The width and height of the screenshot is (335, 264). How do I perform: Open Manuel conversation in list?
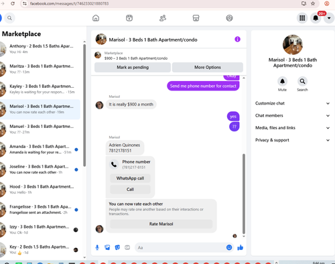point(40,129)
